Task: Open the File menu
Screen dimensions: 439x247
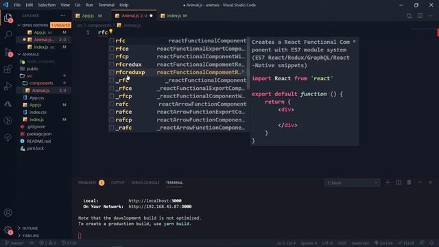Action: 17,5
